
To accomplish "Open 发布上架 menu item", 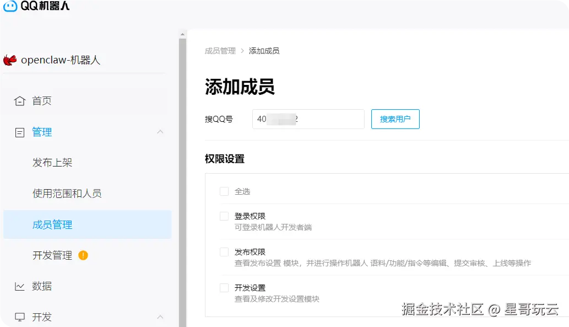I will 52,163.
